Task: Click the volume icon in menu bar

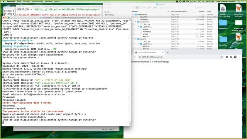Action: [x=195, y=1]
